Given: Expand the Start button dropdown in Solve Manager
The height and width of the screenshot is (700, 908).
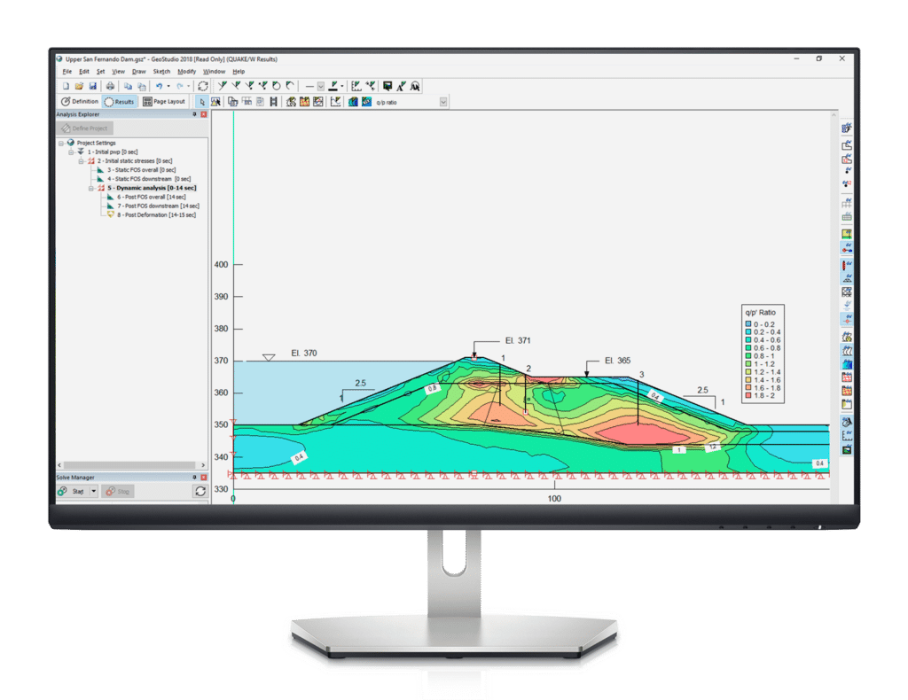Looking at the screenshot, I should click(x=93, y=491).
